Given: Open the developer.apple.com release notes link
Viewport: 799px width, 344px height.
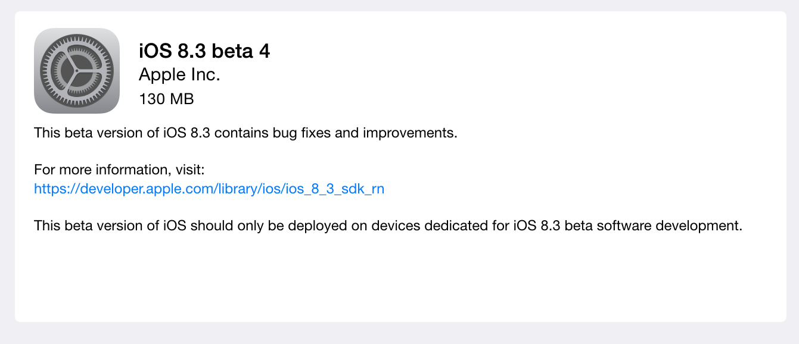Looking at the screenshot, I should click(209, 189).
